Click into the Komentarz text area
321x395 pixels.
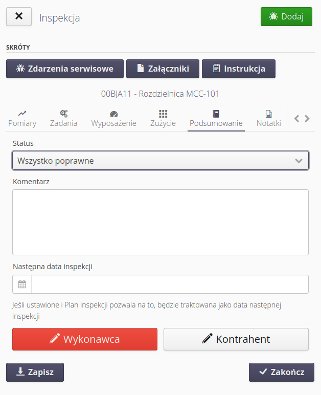point(161,222)
